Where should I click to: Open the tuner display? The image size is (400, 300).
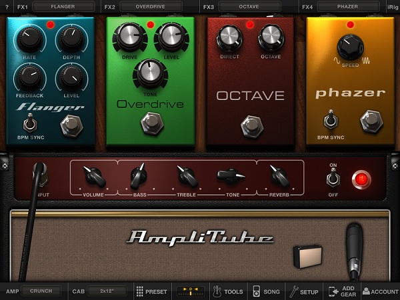[x=191, y=291]
